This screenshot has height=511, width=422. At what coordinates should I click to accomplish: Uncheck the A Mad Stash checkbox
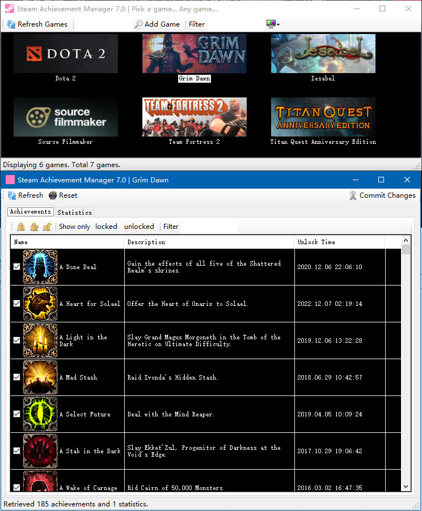click(x=16, y=377)
